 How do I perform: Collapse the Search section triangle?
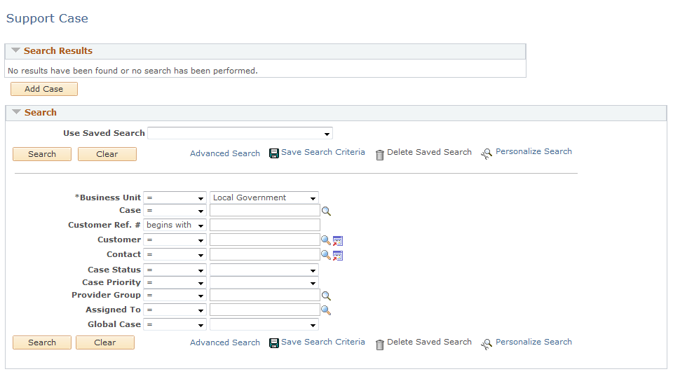16,112
